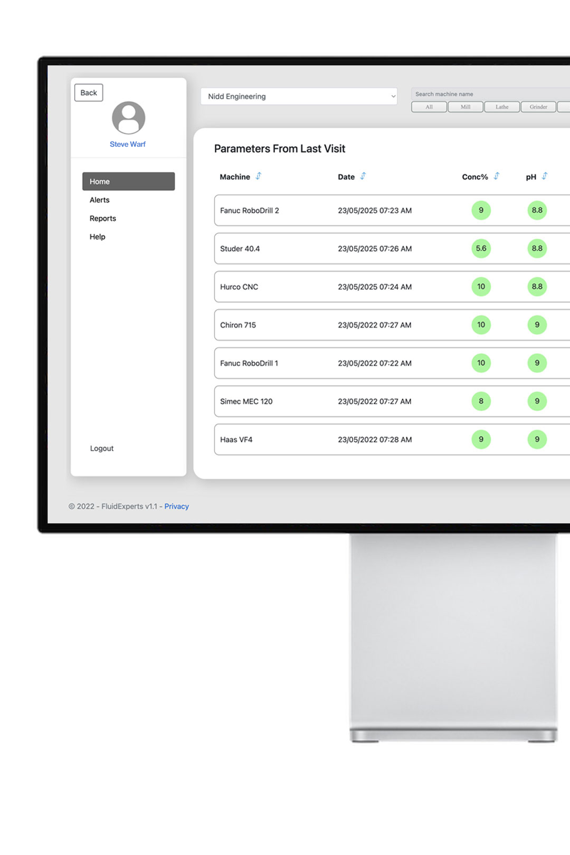Filter machines by All
Image resolution: width=570 pixels, height=855 pixels.
429,107
